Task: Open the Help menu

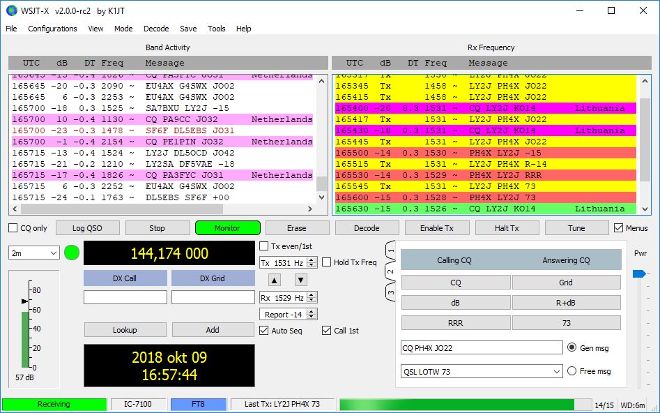Action: point(244,29)
